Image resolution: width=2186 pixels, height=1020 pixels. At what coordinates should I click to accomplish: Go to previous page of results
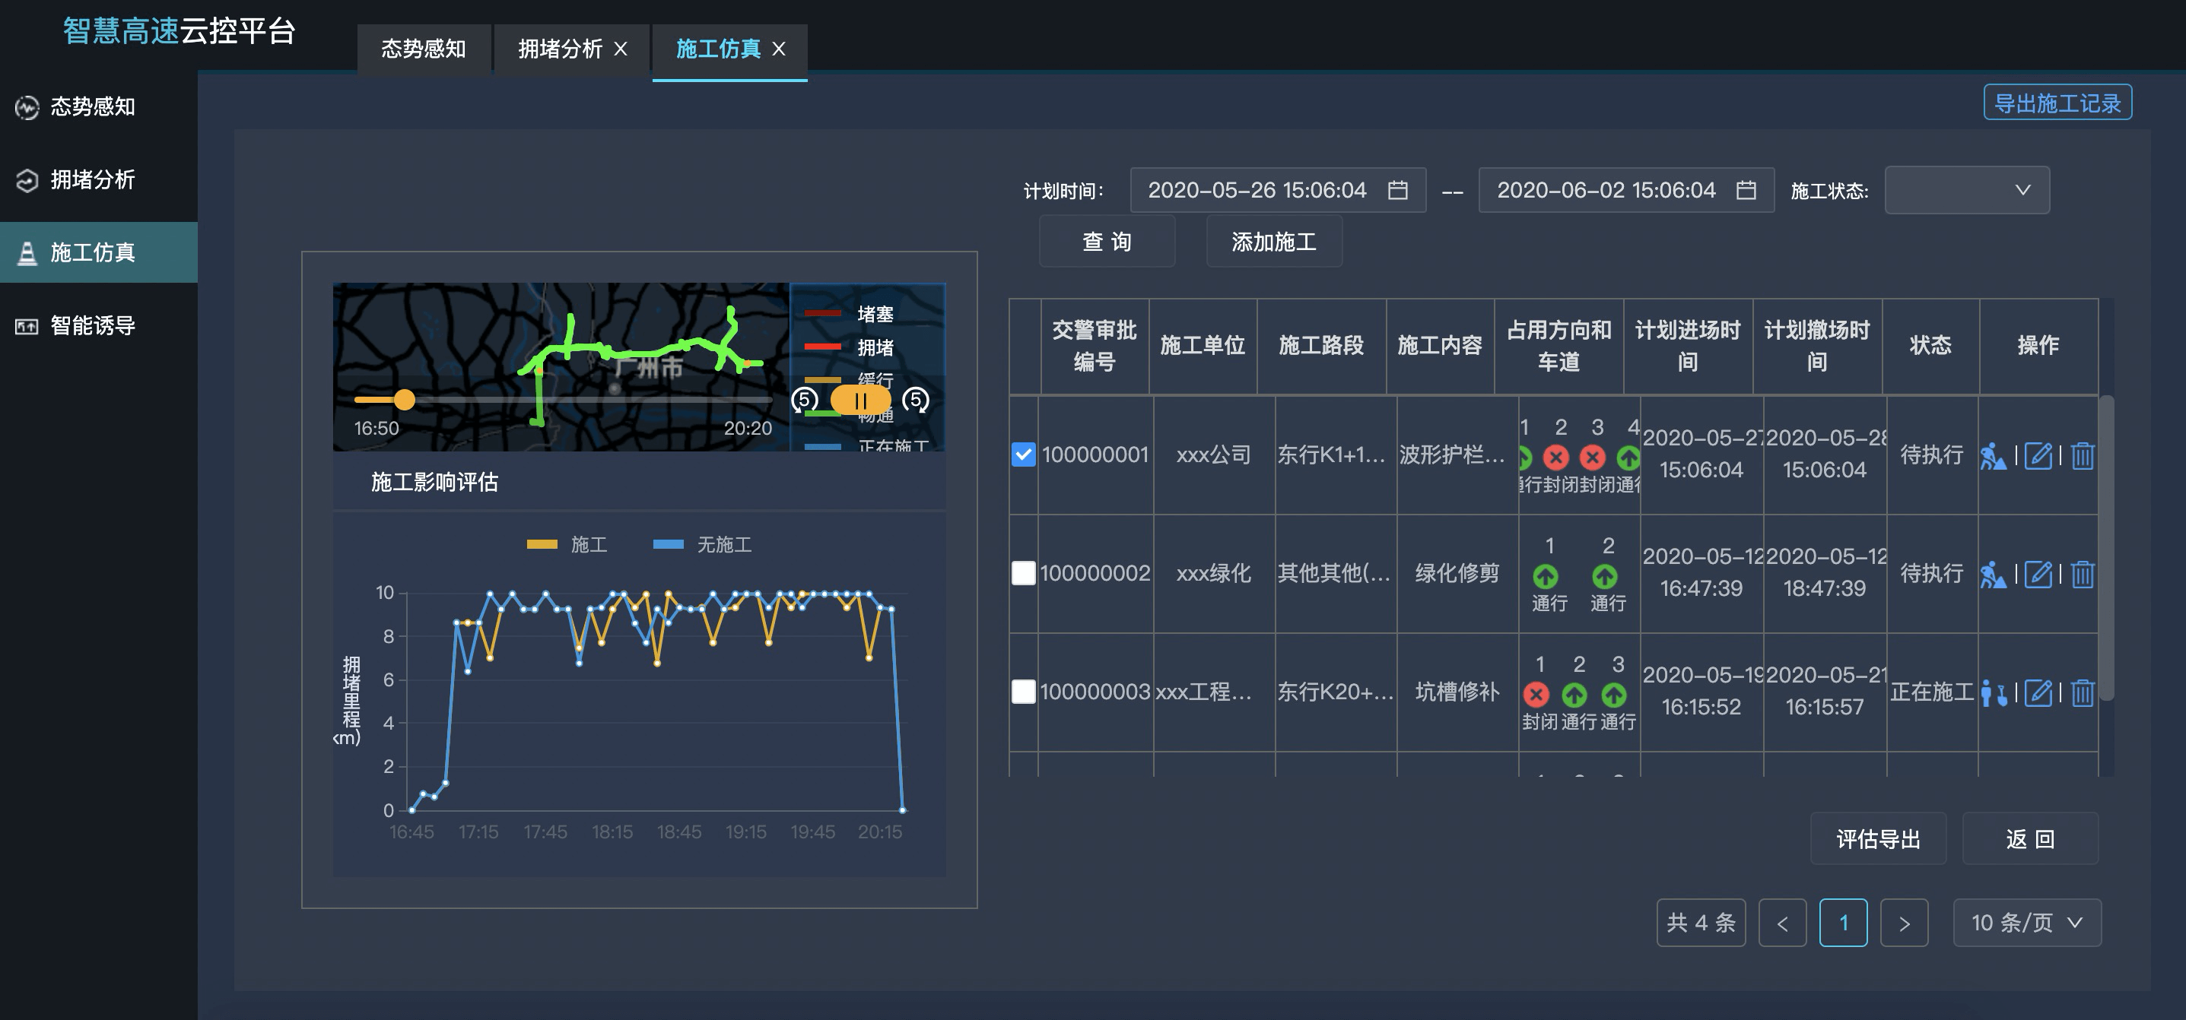point(1783,923)
